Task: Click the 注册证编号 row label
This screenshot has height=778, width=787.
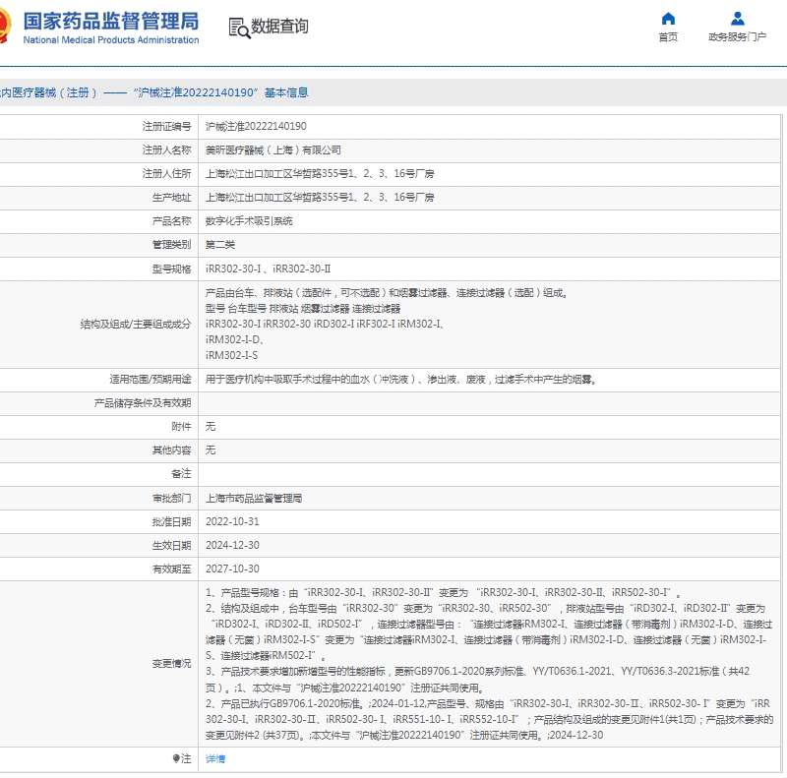Action: click(x=166, y=127)
